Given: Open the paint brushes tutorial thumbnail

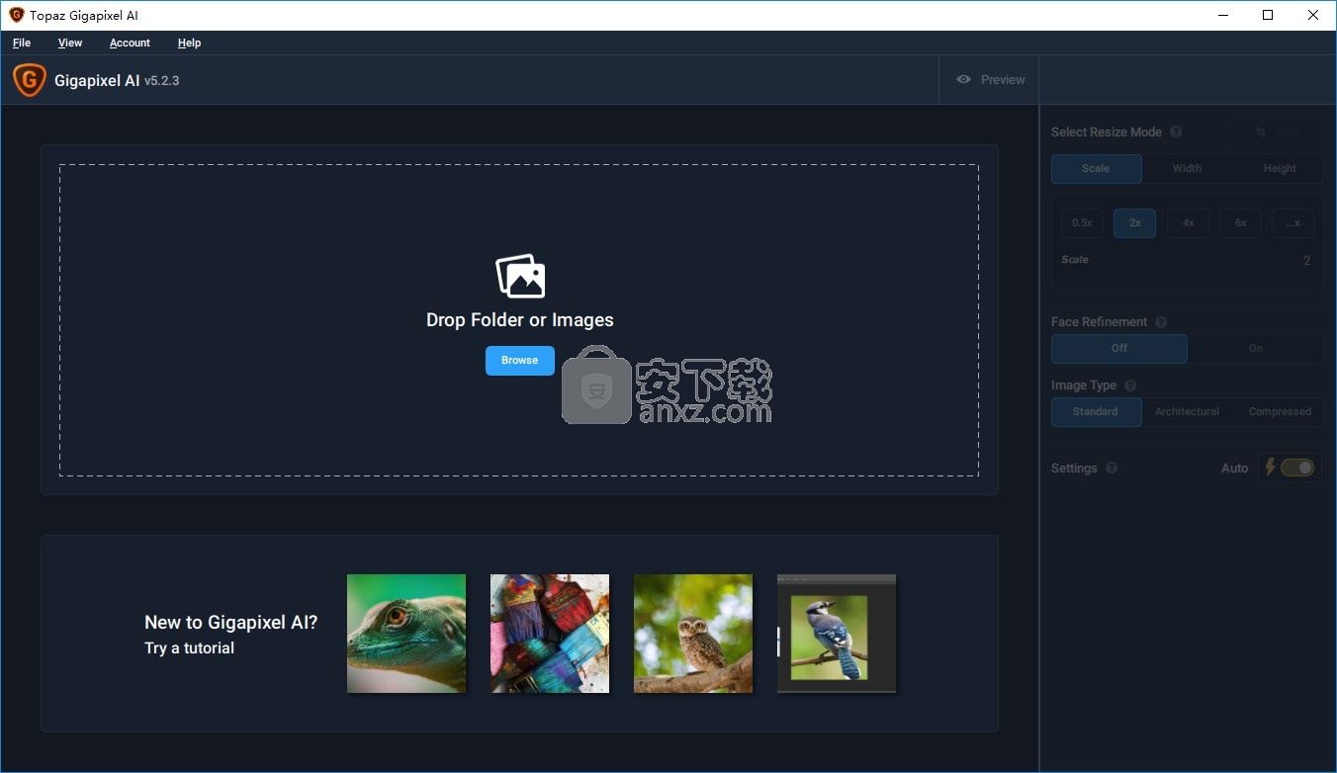Looking at the screenshot, I should coord(550,633).
